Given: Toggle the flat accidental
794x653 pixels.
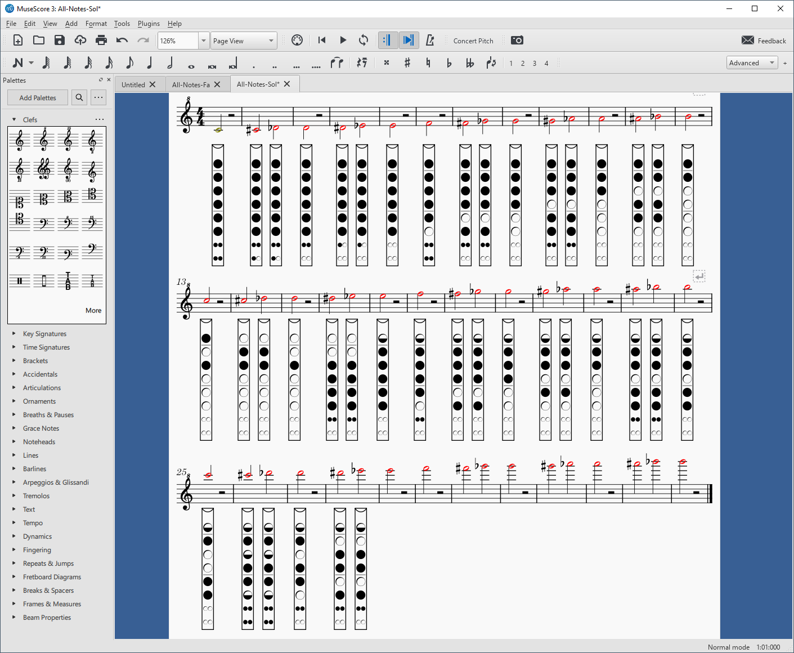Looking at the screenshot, I should [449, 63].
